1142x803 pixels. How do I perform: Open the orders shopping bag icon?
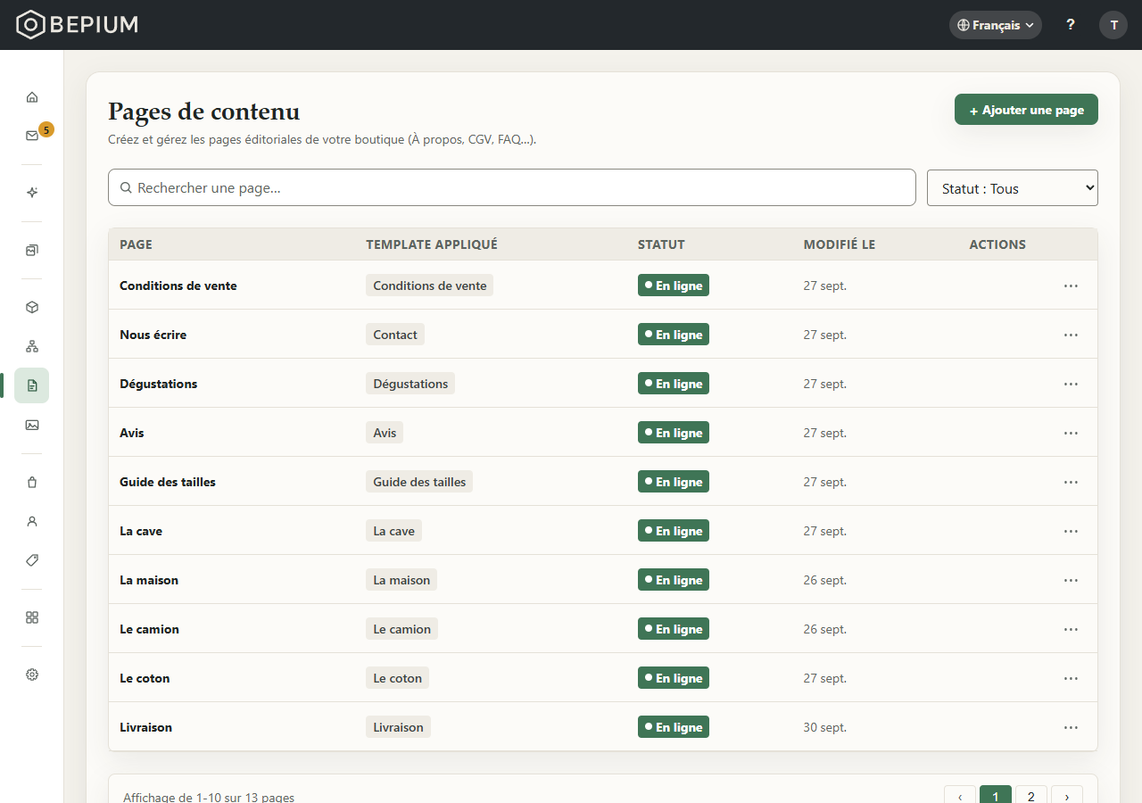pos(32,482)
